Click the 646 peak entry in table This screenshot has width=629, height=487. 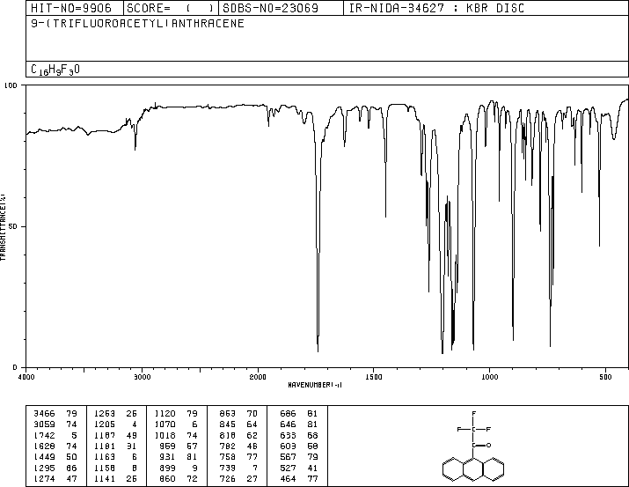(299, 424)
